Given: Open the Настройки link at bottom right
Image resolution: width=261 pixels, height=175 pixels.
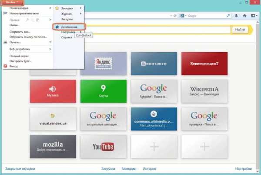Looking at the screenshot, I should [243, 168].
